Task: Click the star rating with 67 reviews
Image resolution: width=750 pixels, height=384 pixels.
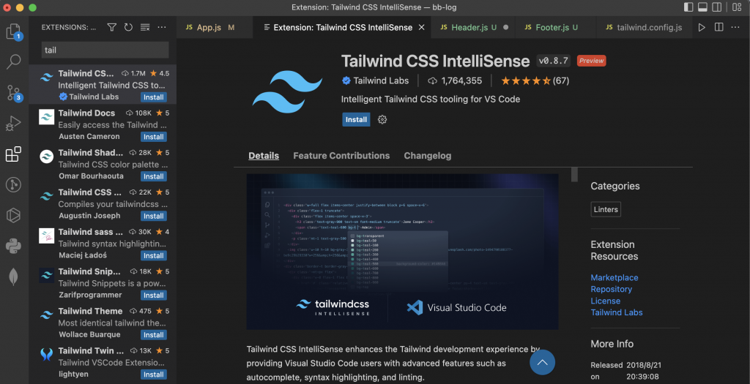Action: click(x=535, y=80)
